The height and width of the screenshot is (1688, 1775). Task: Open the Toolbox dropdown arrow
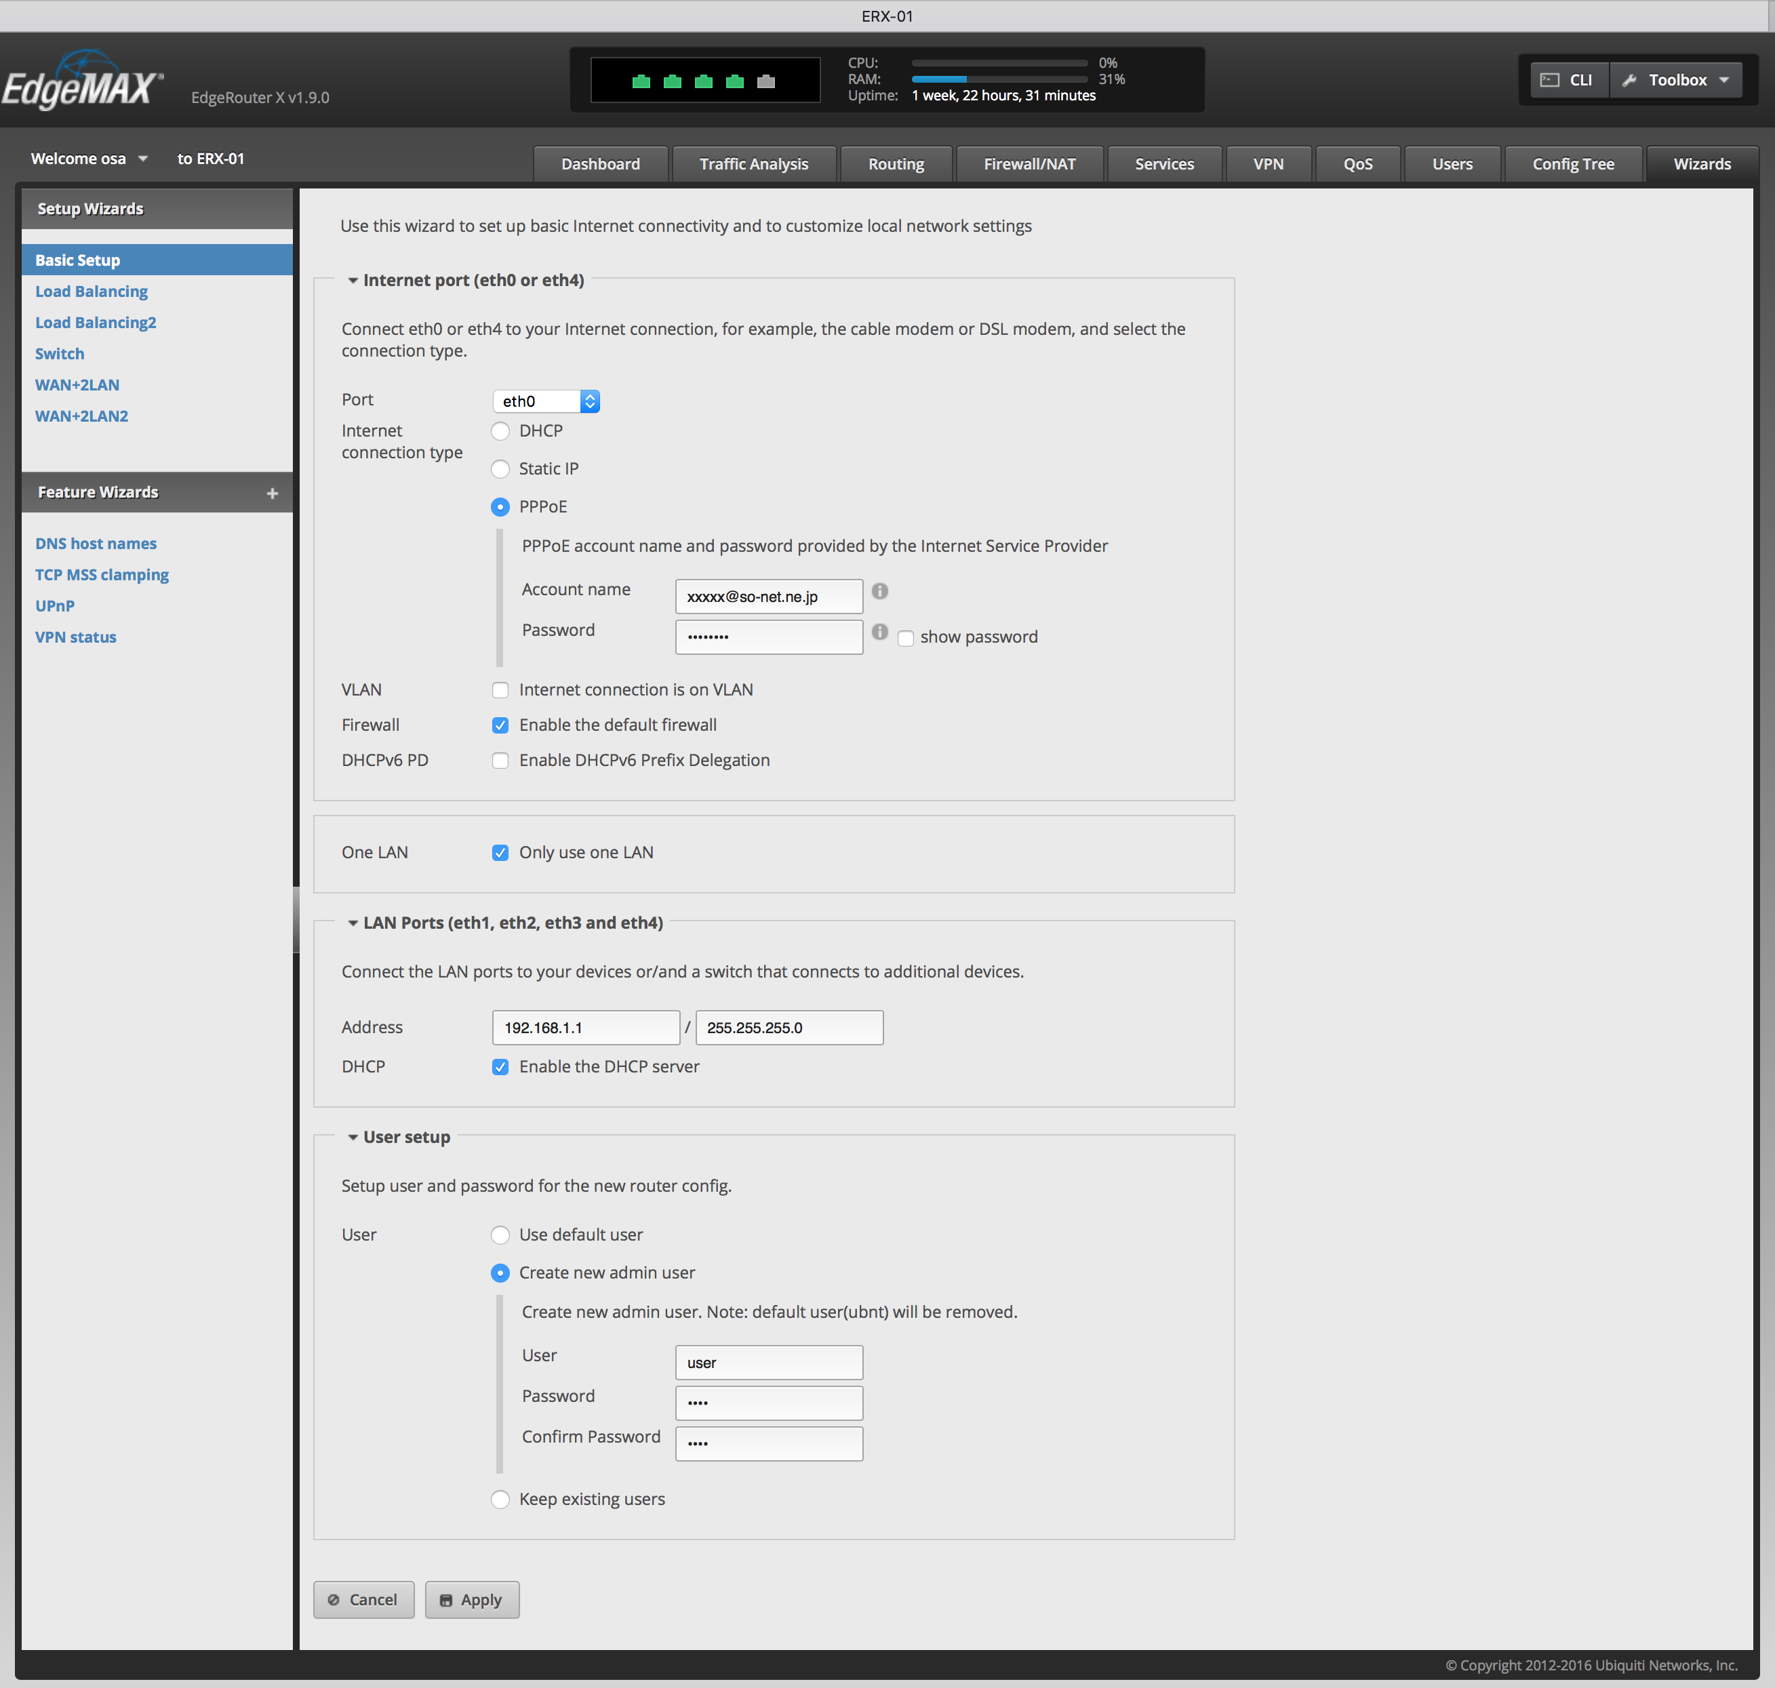[1725, 80]
